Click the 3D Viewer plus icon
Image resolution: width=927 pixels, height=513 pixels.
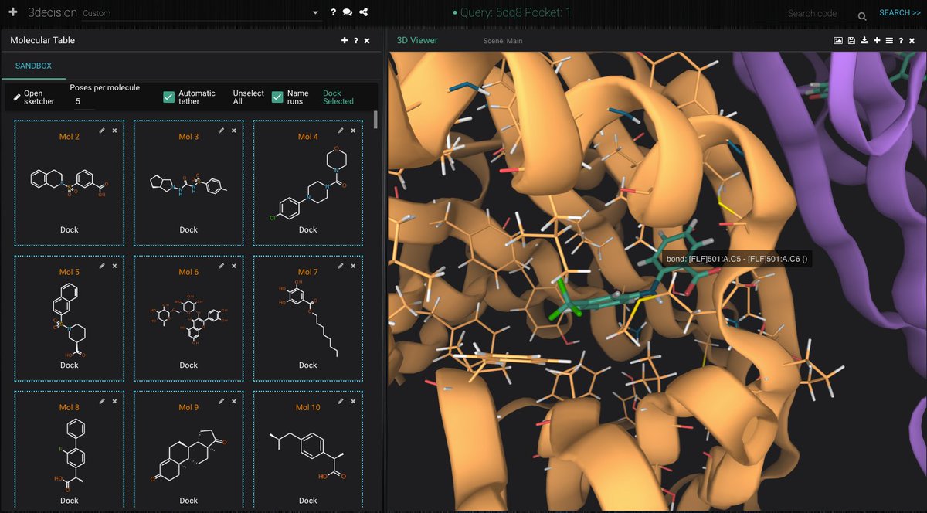point(878,40)
